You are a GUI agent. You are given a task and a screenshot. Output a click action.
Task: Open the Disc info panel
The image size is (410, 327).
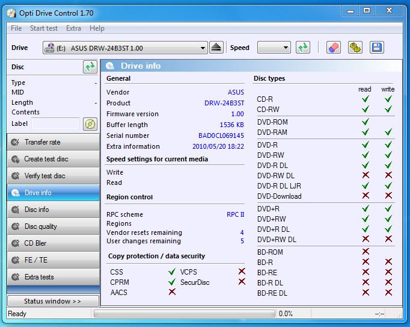pos(54,210)
